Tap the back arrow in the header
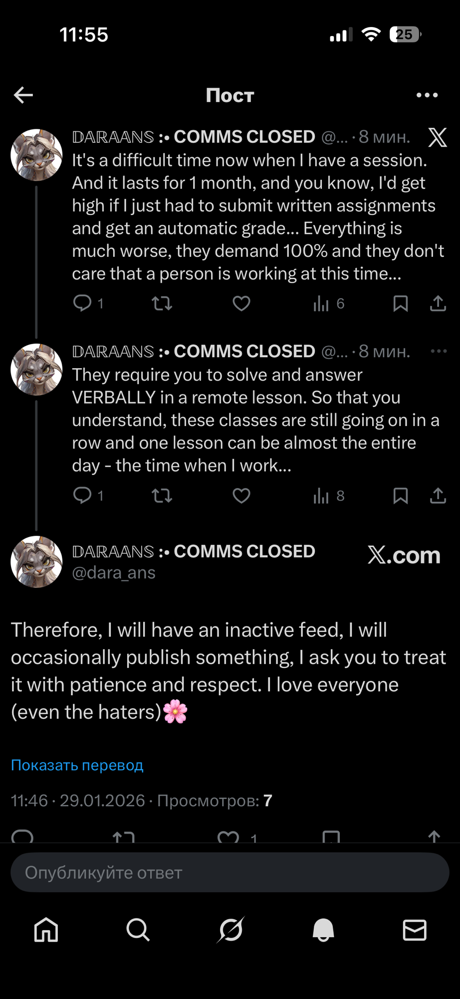Viewport: 460px width, 999px height. tap(23, 95)
